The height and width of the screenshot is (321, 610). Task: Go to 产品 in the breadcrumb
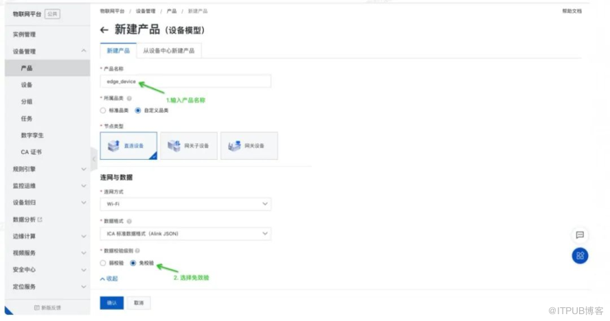(x=172, y=11)
